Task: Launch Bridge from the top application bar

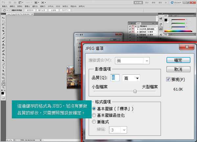Action: point(10,3)
